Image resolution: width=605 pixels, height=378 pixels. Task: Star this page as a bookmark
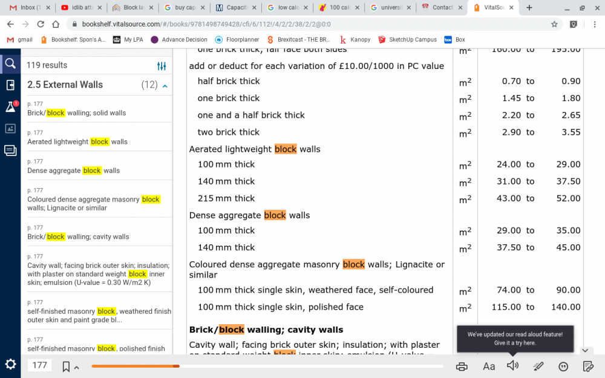[x=554, y=24]
